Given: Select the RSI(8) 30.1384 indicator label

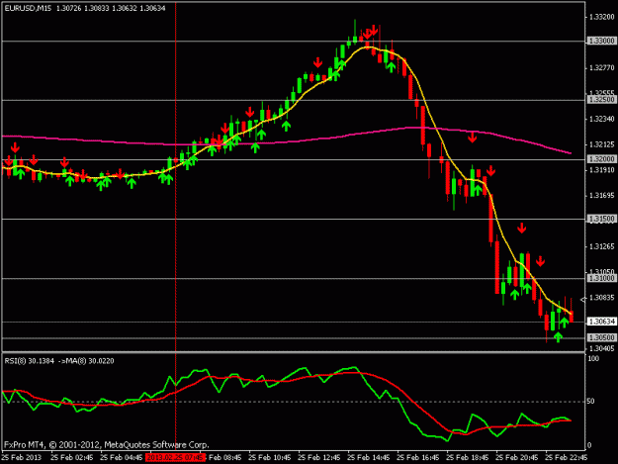Looking at the screenshot, I should point(29,361).
